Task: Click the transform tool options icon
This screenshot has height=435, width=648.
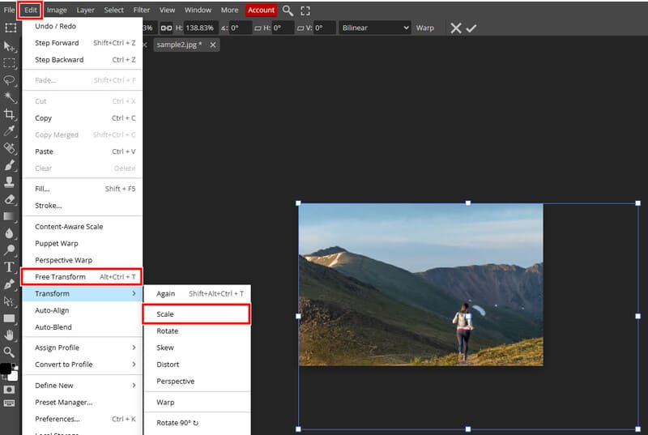Action: [x=11, y=28]
